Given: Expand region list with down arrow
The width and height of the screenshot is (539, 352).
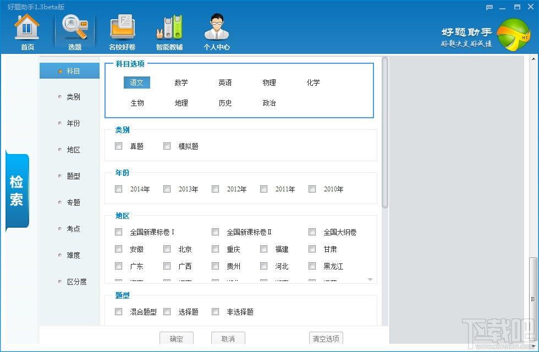Looking at the screenshot, I should 370,279.
